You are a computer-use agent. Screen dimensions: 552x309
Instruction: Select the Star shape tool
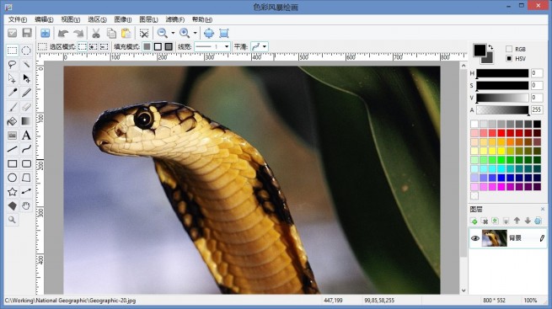[12, 192]
